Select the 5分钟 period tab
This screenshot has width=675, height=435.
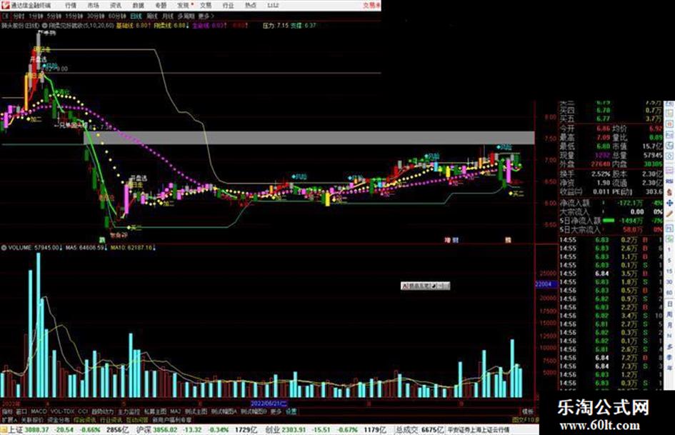coord(54,16)
